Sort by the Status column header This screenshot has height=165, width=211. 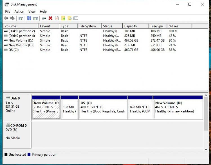click(112, 26)
